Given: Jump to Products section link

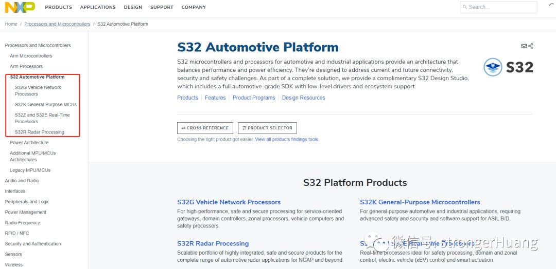Looking at the screenshot, I should pyautogui.click(x=187, y=98).
